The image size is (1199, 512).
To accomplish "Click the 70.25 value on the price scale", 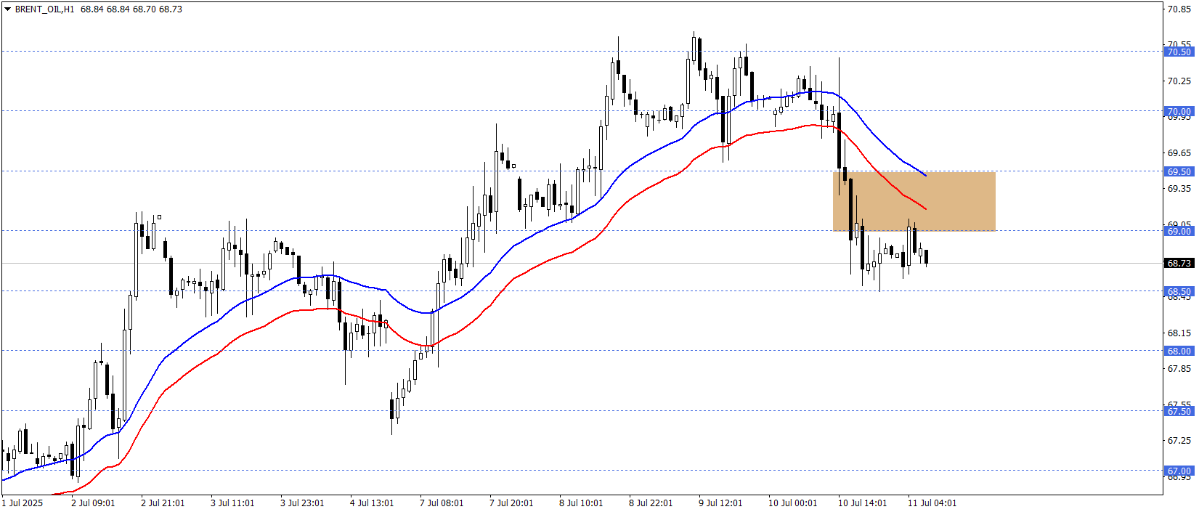I will pyautogui.click(x=1179, y=81).
